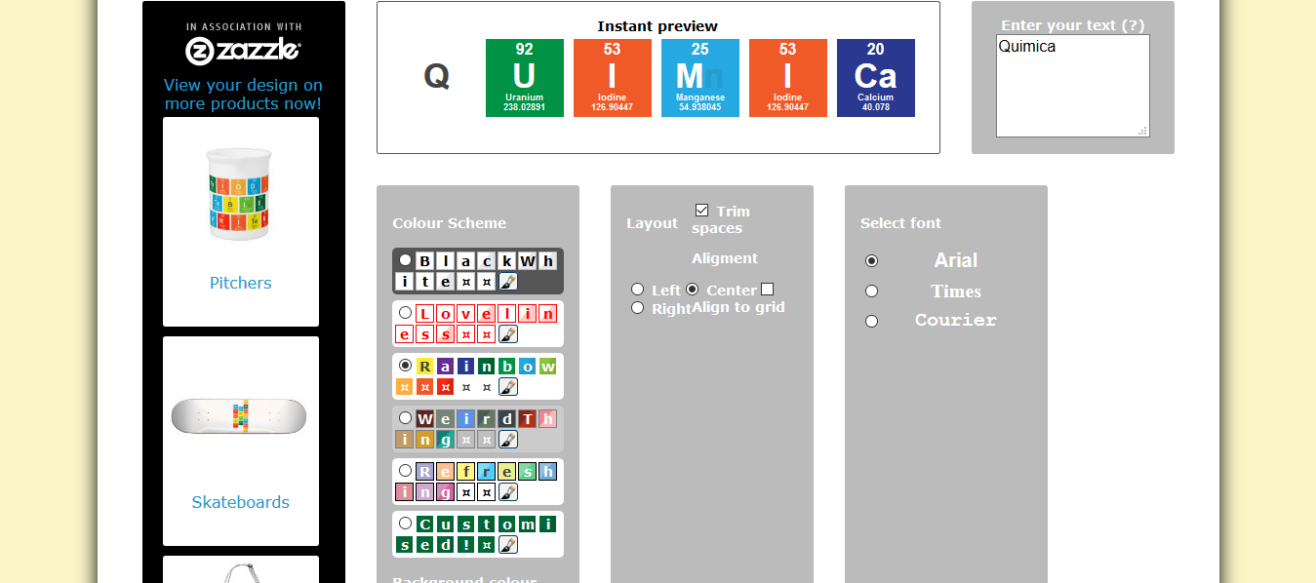Click the (?) help in 'Enter your text'
Image resolution: width=1316 pixels, height=583 pixels.
[1133, 25]
